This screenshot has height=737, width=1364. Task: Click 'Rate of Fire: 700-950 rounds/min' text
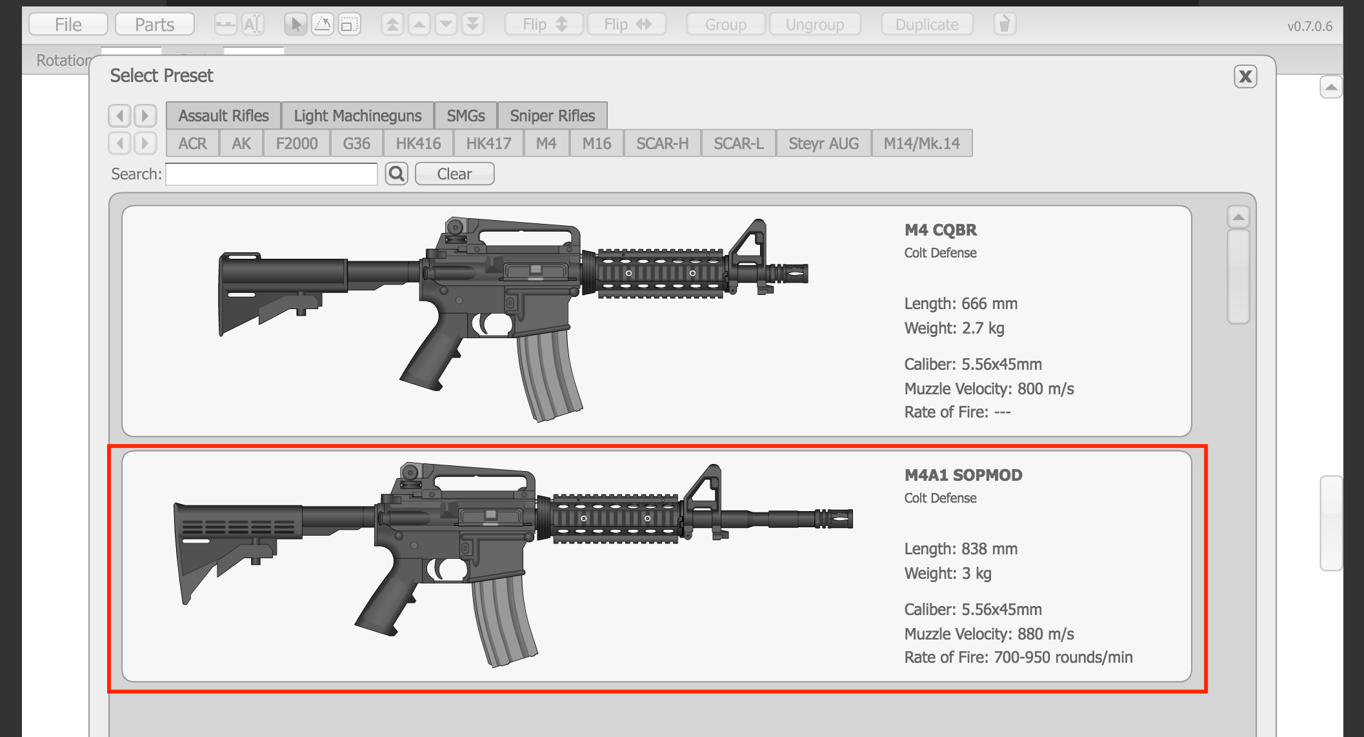(x=1018, y=657)
